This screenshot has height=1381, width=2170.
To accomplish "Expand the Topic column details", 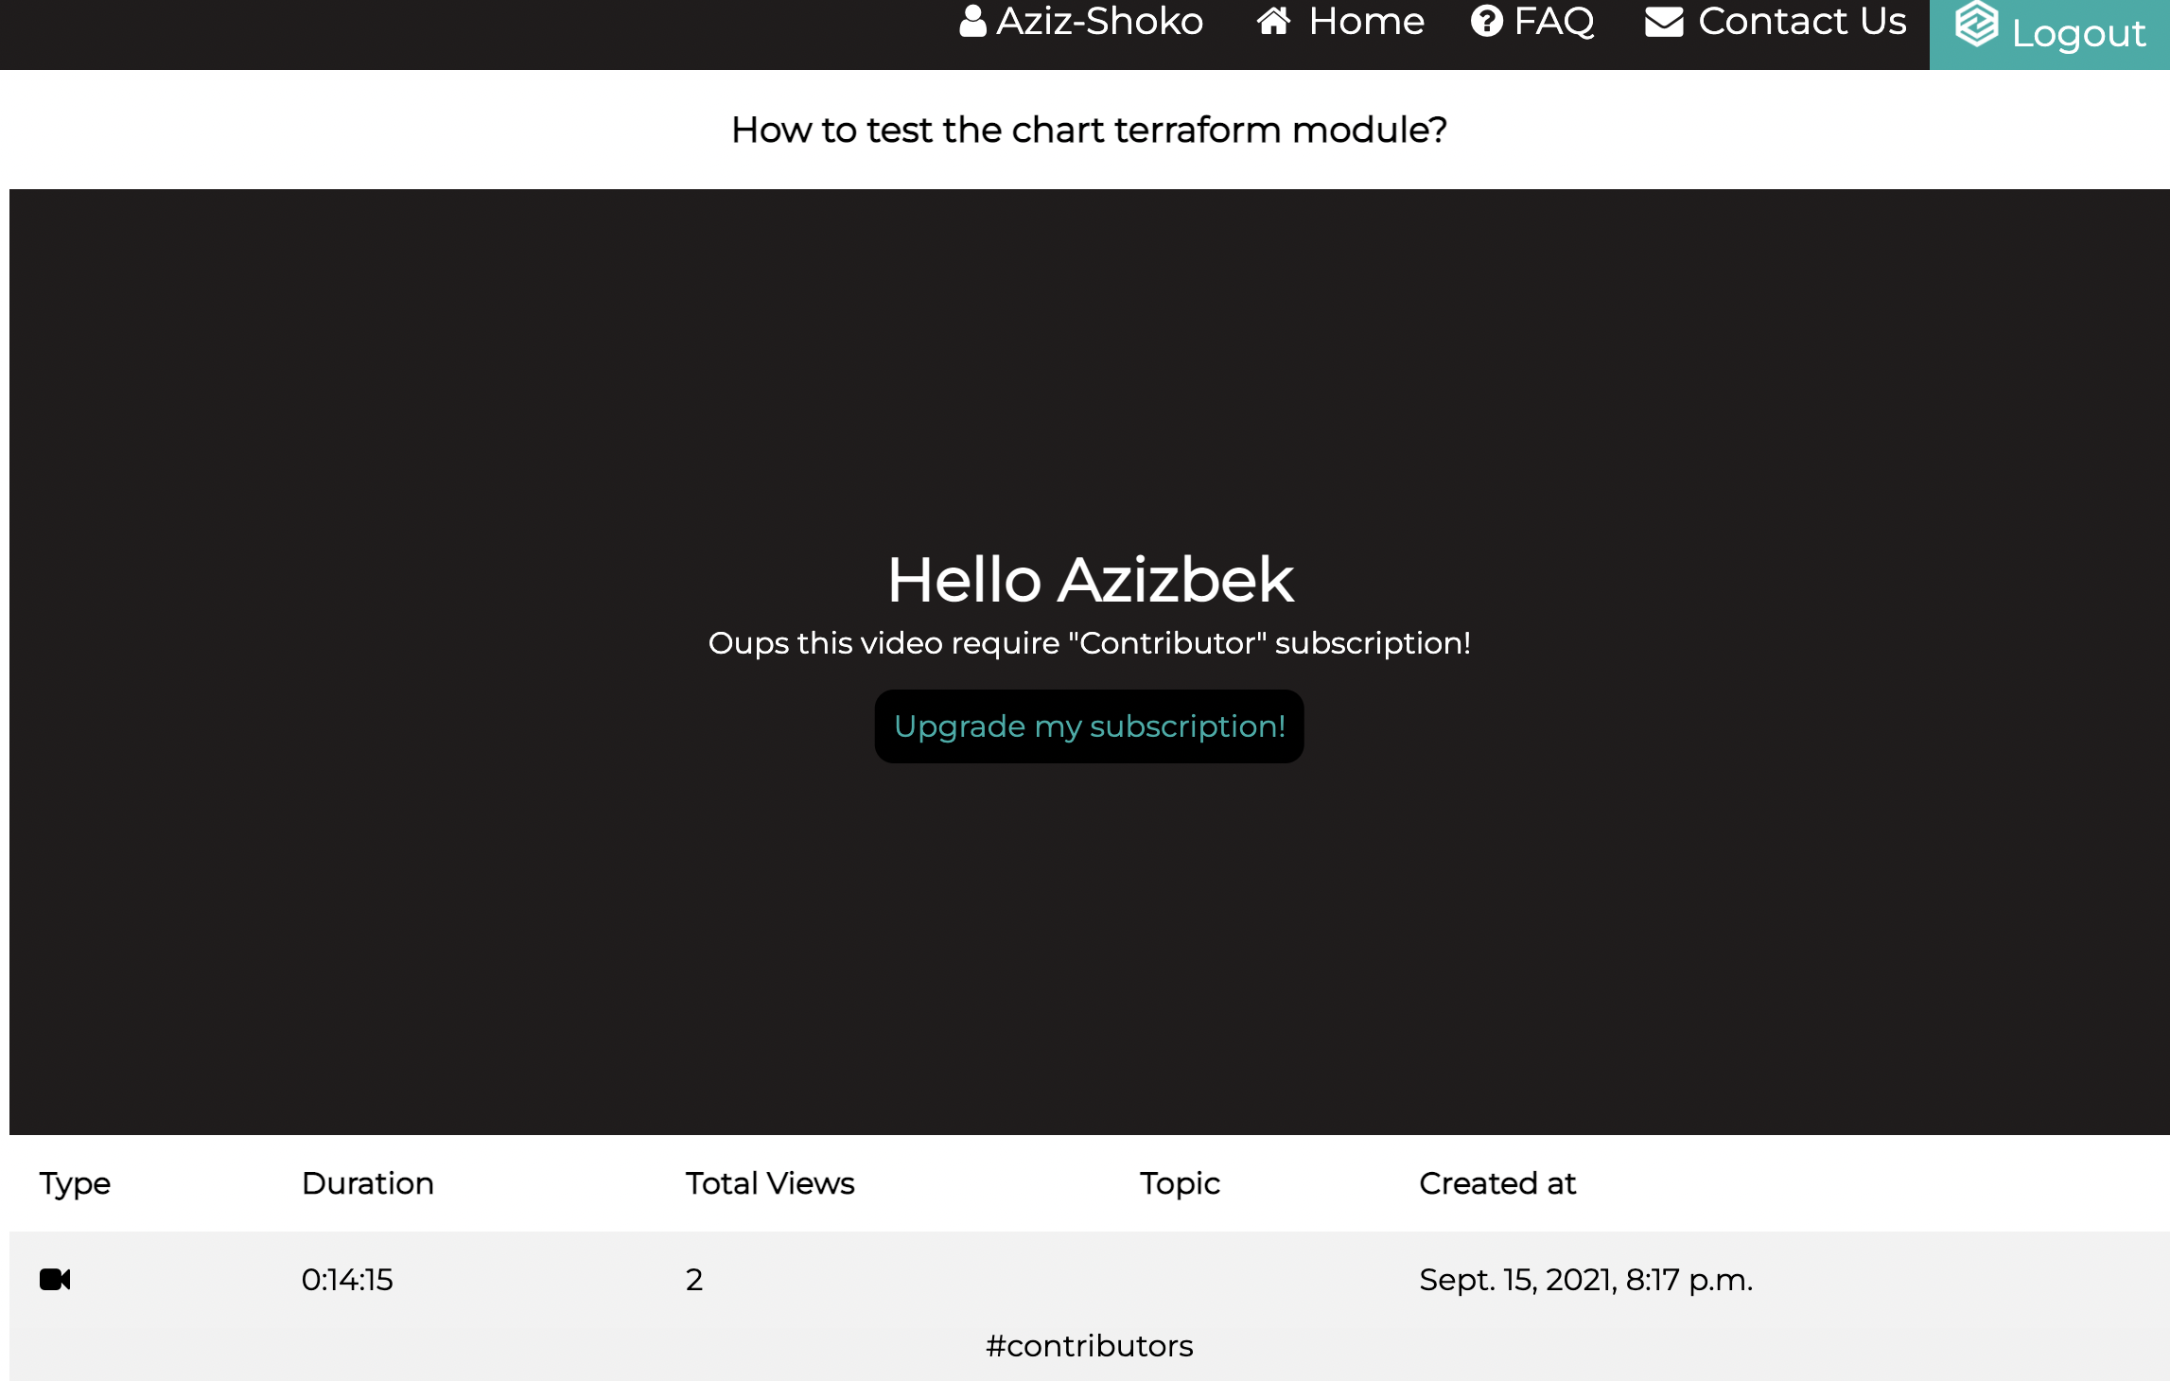I will coord(1180,1183).
